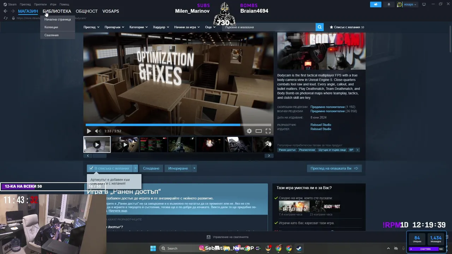
Task: Click the store search magnifier button
Action: (x=320, y=27)
